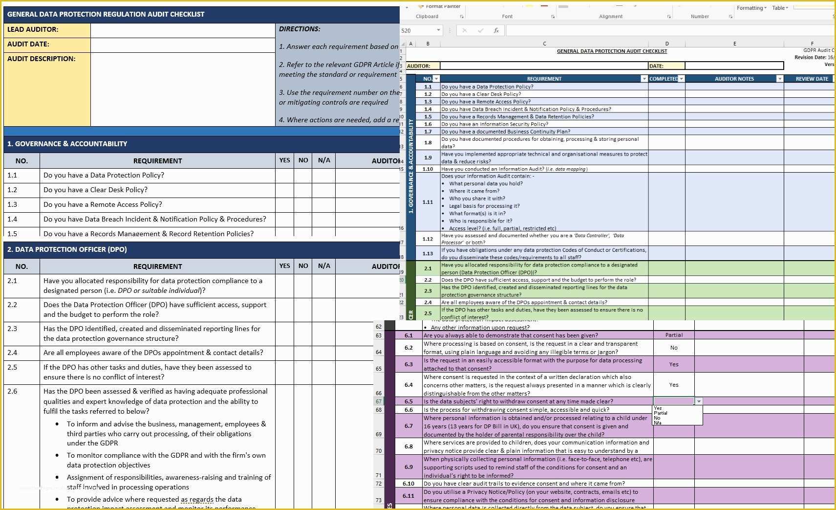
Task: Click Format Painter in Clipboard group
Action: click(439, 6)
